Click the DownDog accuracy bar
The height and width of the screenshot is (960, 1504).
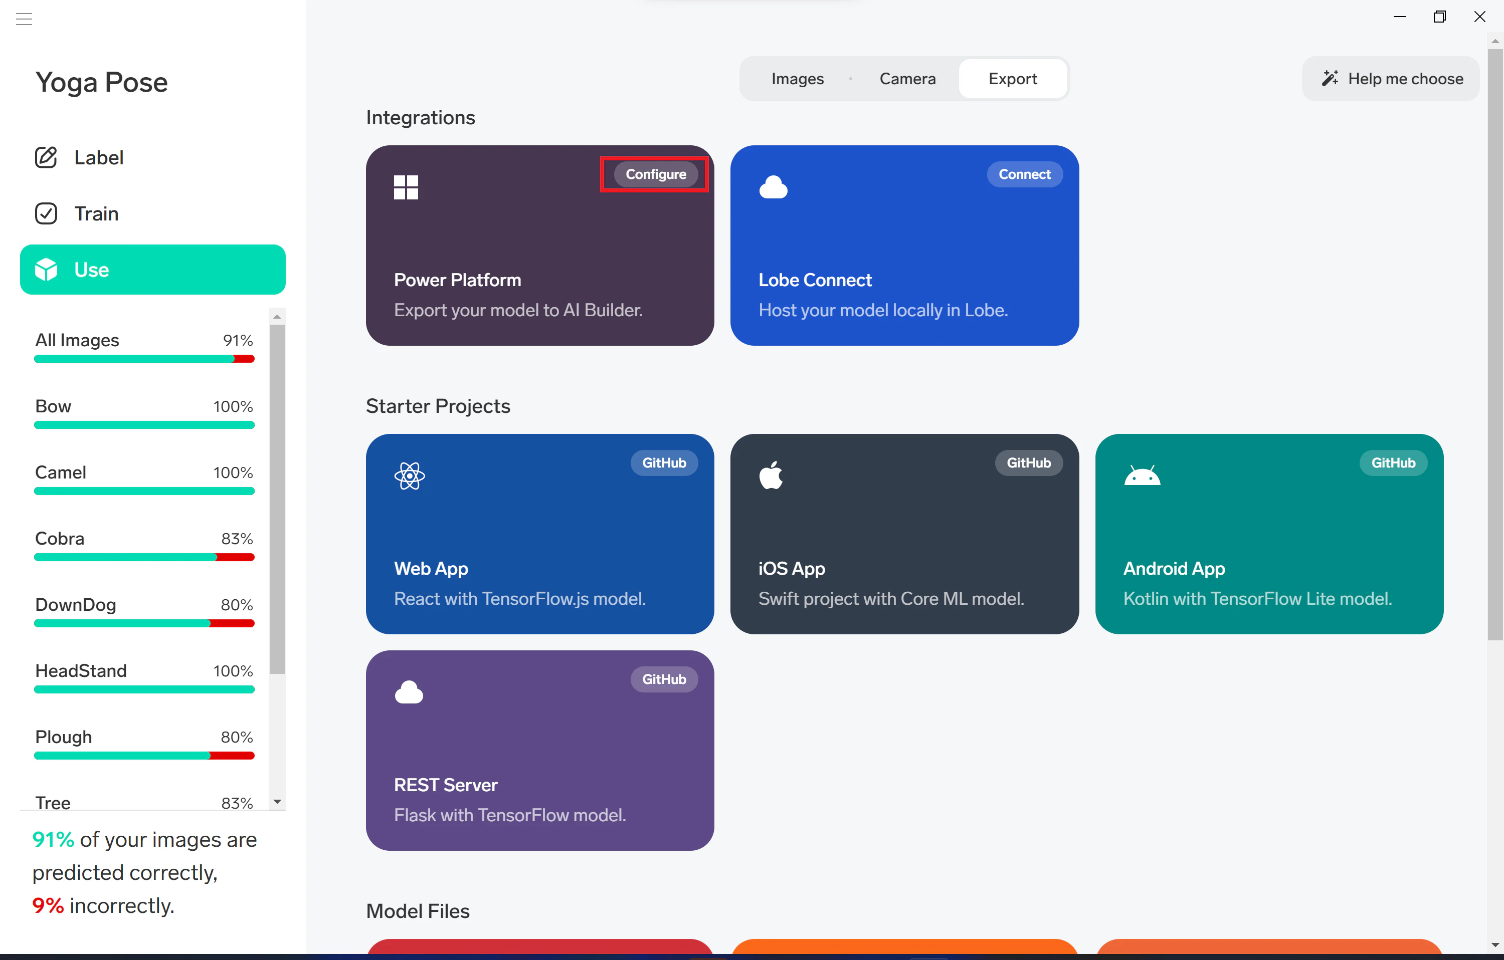pyautogui.click(x=144, y=624)
